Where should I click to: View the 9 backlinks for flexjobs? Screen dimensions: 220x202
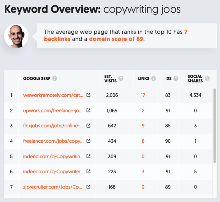pyautogui.click(x=143, y=125)
